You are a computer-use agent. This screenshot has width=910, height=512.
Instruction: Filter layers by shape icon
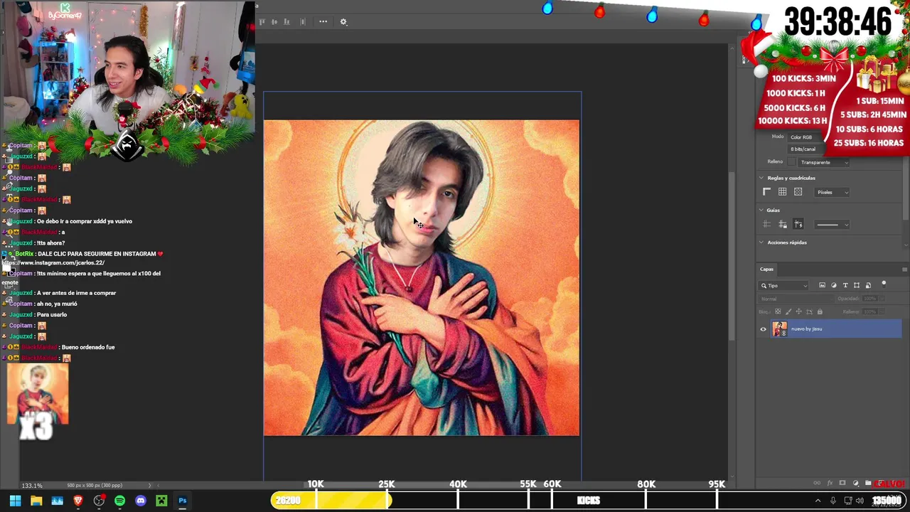[857, 285]
